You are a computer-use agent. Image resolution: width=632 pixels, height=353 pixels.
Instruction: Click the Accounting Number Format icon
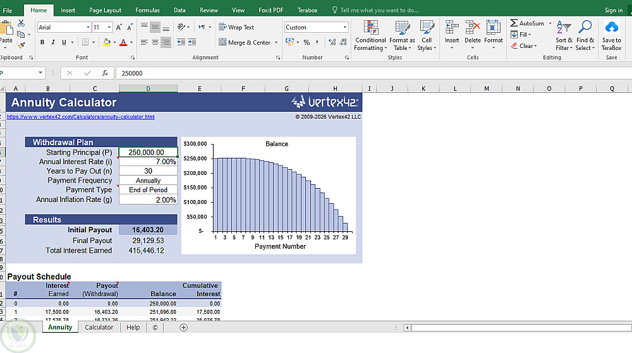pyautogui.click(x=289, y=42)
